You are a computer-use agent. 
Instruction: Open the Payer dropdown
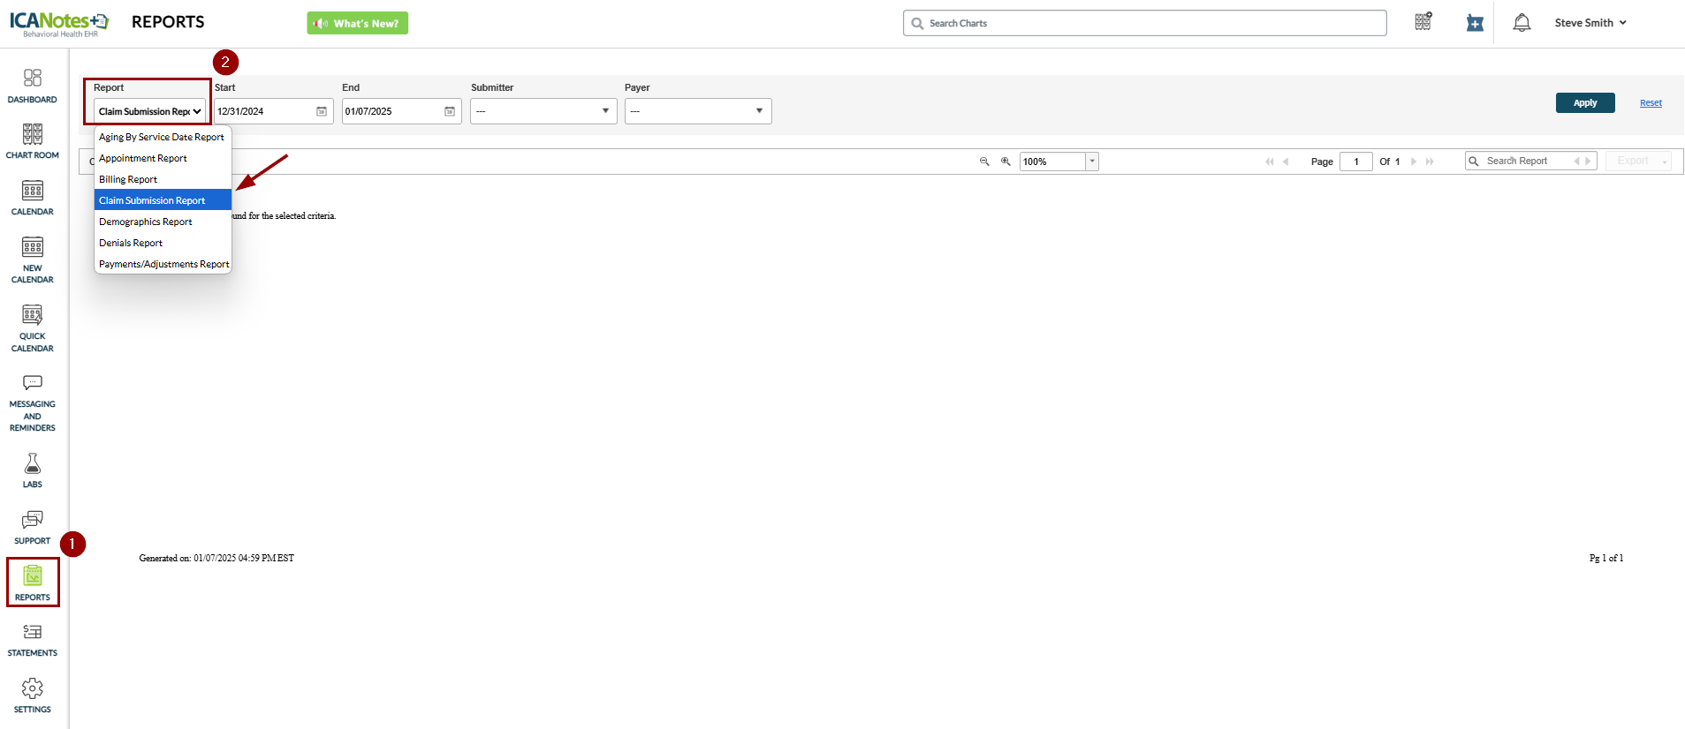pyautogui.click(x=698, y=111)
